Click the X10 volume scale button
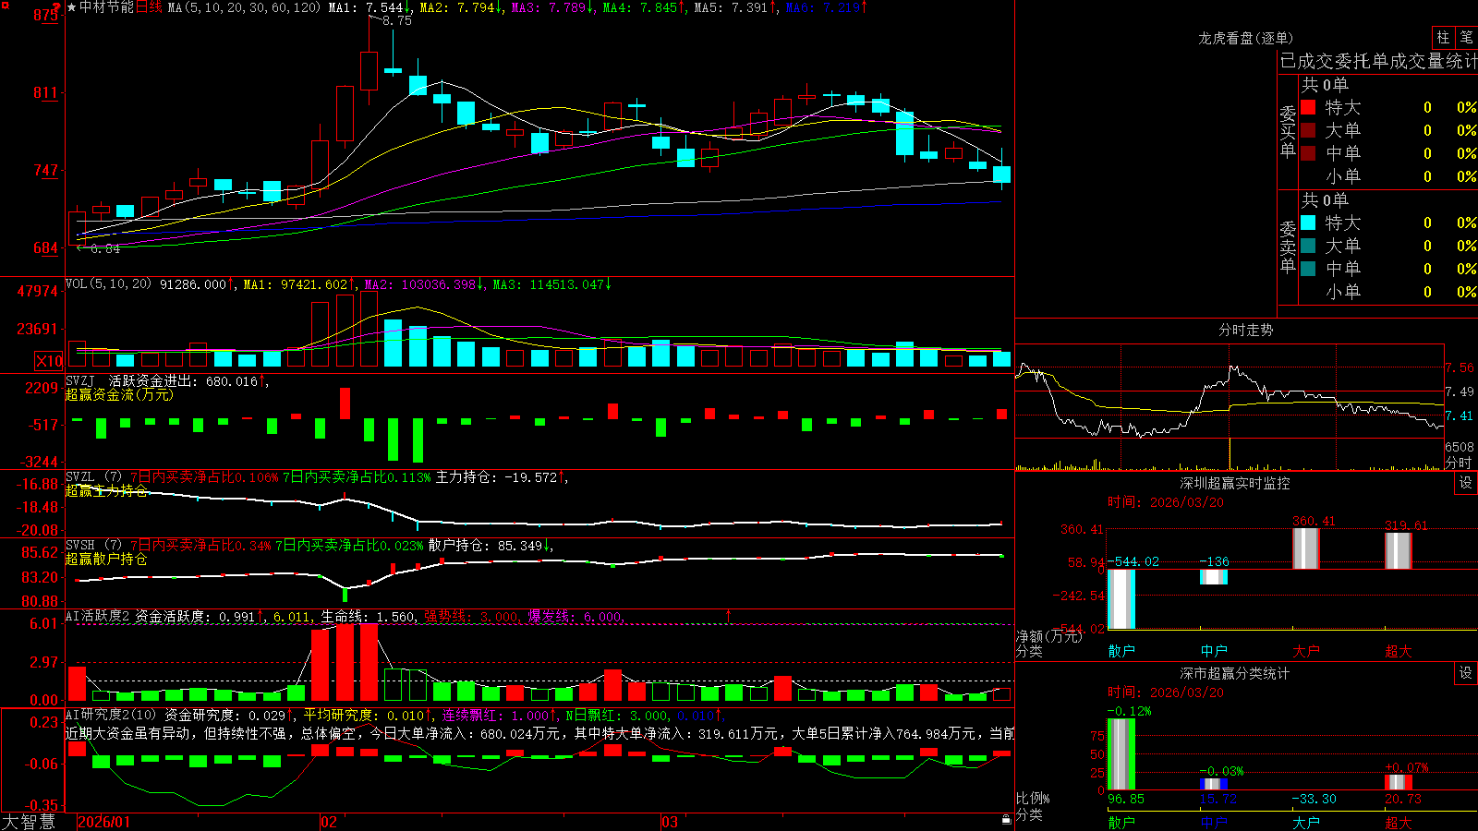Screen dimensions: 1478x831 click(x=49, y=361)
